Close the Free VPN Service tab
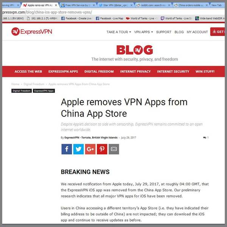The height and width of the screenshot is (227, 227). click(94, 5)
